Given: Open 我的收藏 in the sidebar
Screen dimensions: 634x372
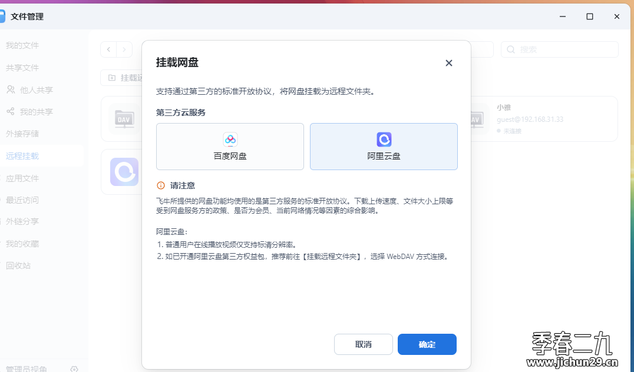Looking at the screenshot, I should point(22,244).
